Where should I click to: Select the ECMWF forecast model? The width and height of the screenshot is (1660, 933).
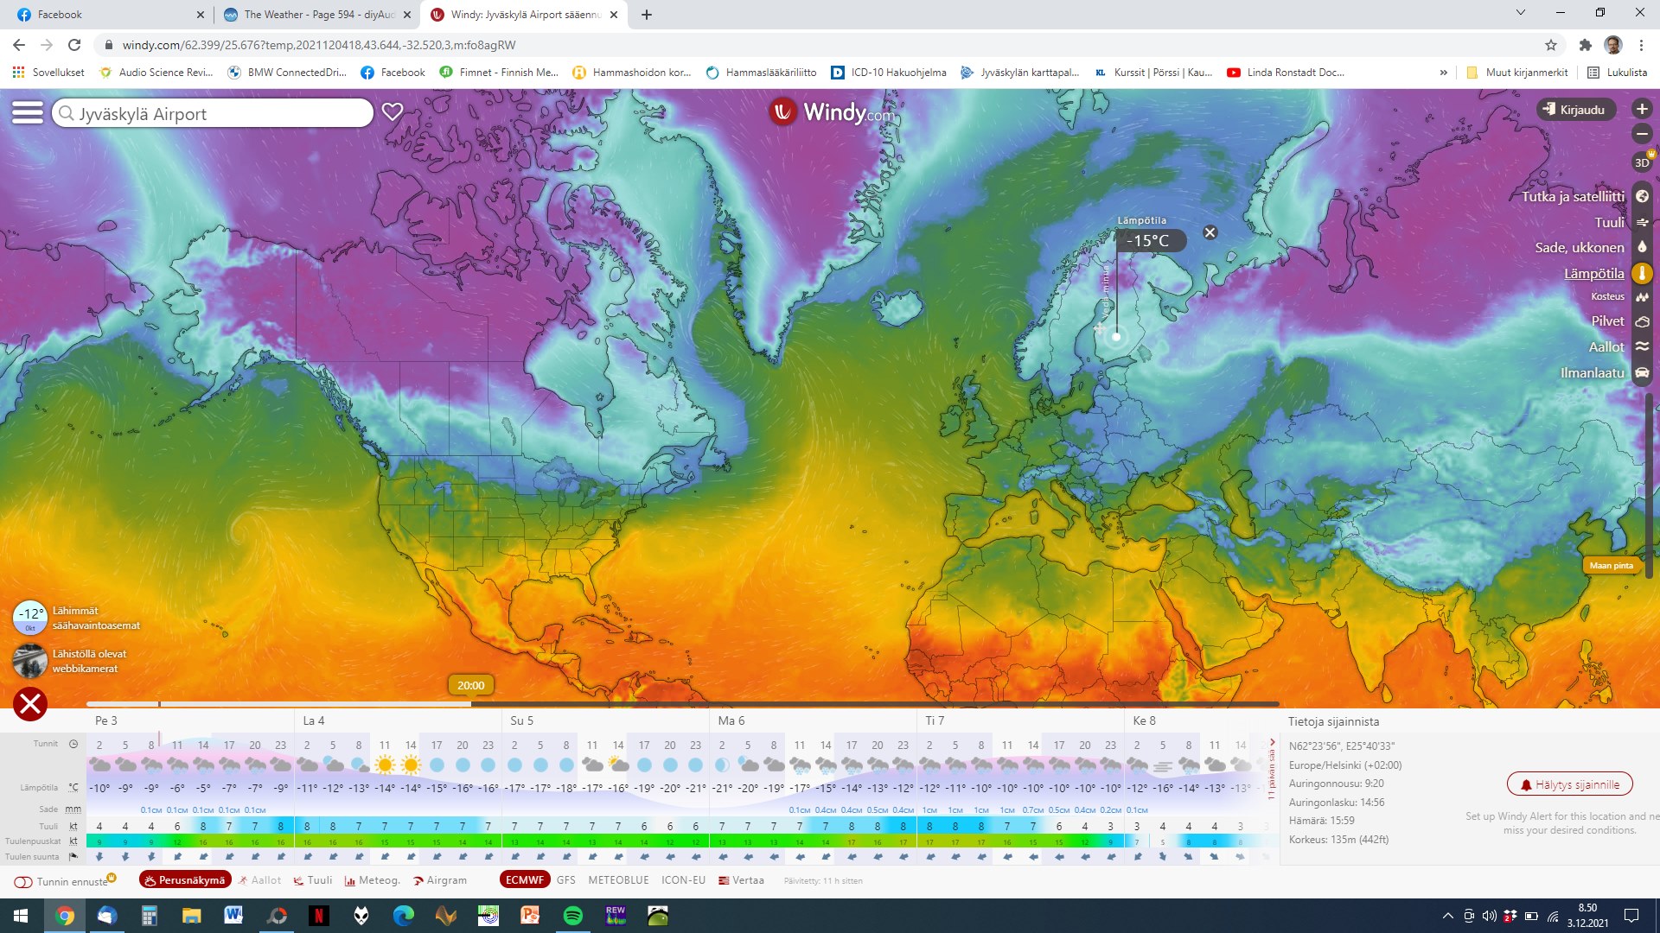click(525, 880)
